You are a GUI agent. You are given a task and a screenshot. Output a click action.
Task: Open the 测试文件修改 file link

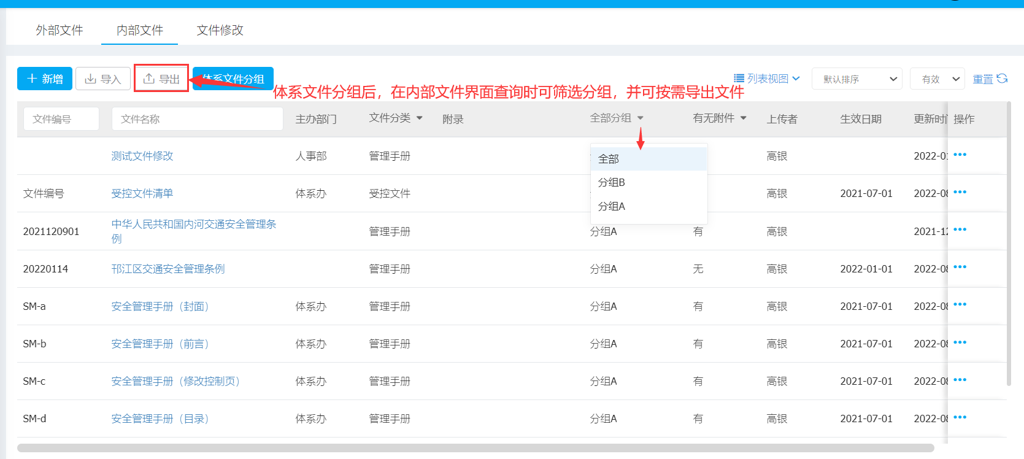(x=142, y=156)
